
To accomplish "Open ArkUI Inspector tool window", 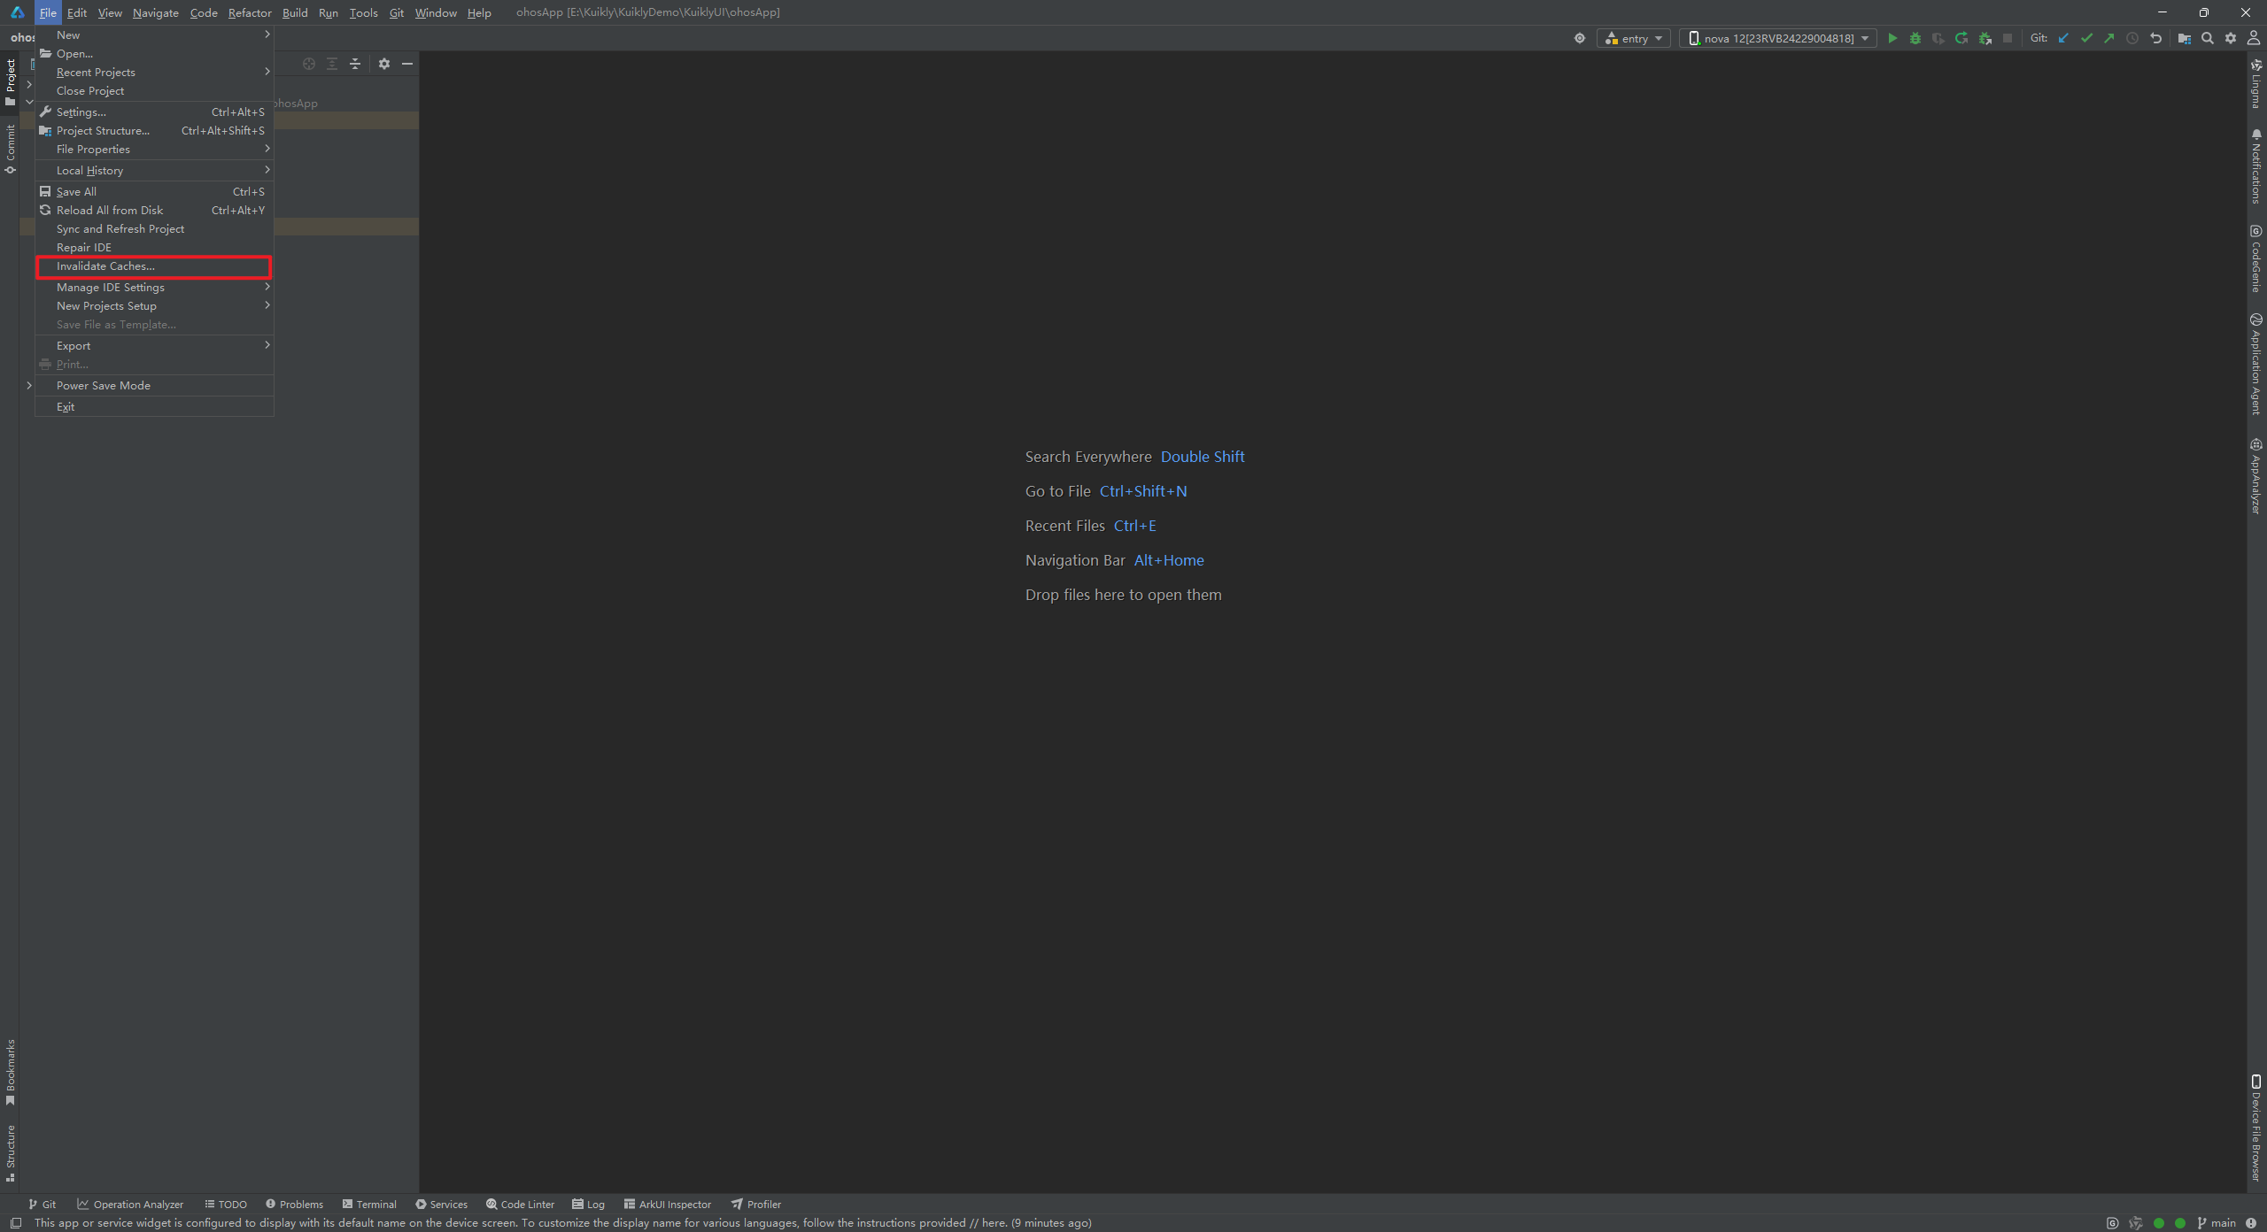I will 668,1204.
